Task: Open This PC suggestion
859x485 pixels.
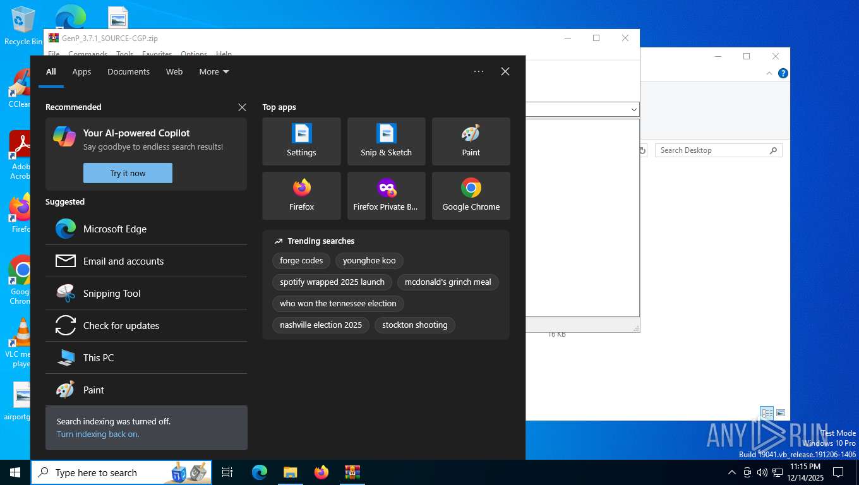Action: click(146, 357)
